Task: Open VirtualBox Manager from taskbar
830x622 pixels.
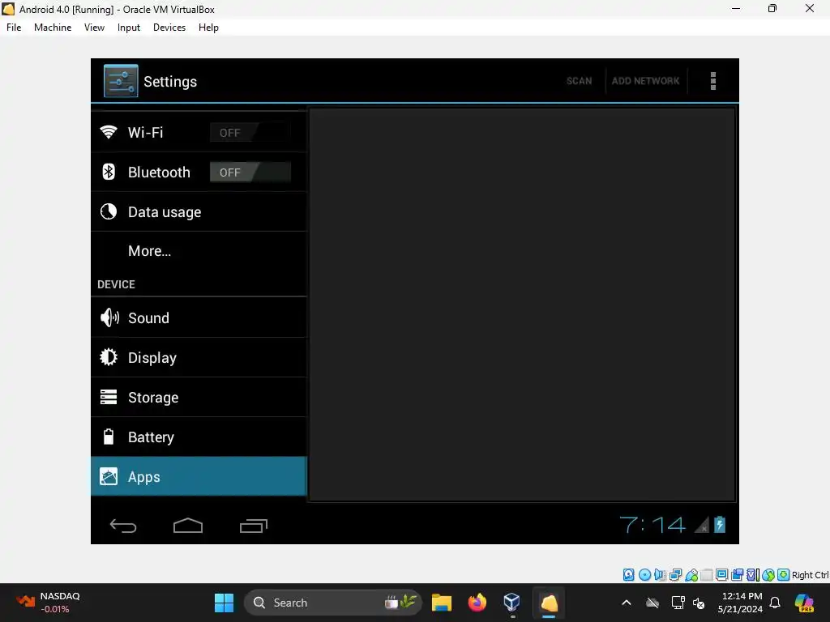Action: click(x=512, y=603)
